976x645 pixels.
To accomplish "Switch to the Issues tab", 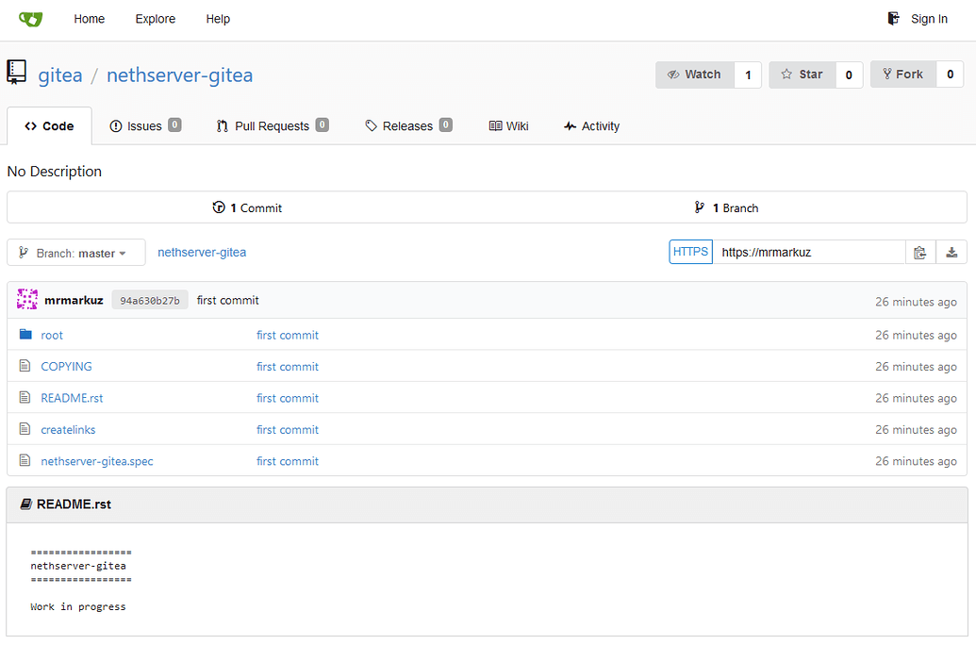I will tap(145, 125).
